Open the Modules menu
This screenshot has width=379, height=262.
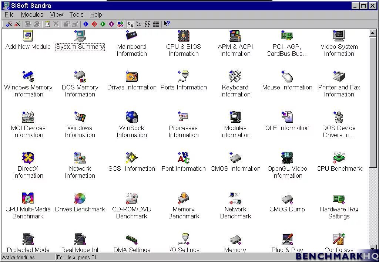tap(32, 15)
